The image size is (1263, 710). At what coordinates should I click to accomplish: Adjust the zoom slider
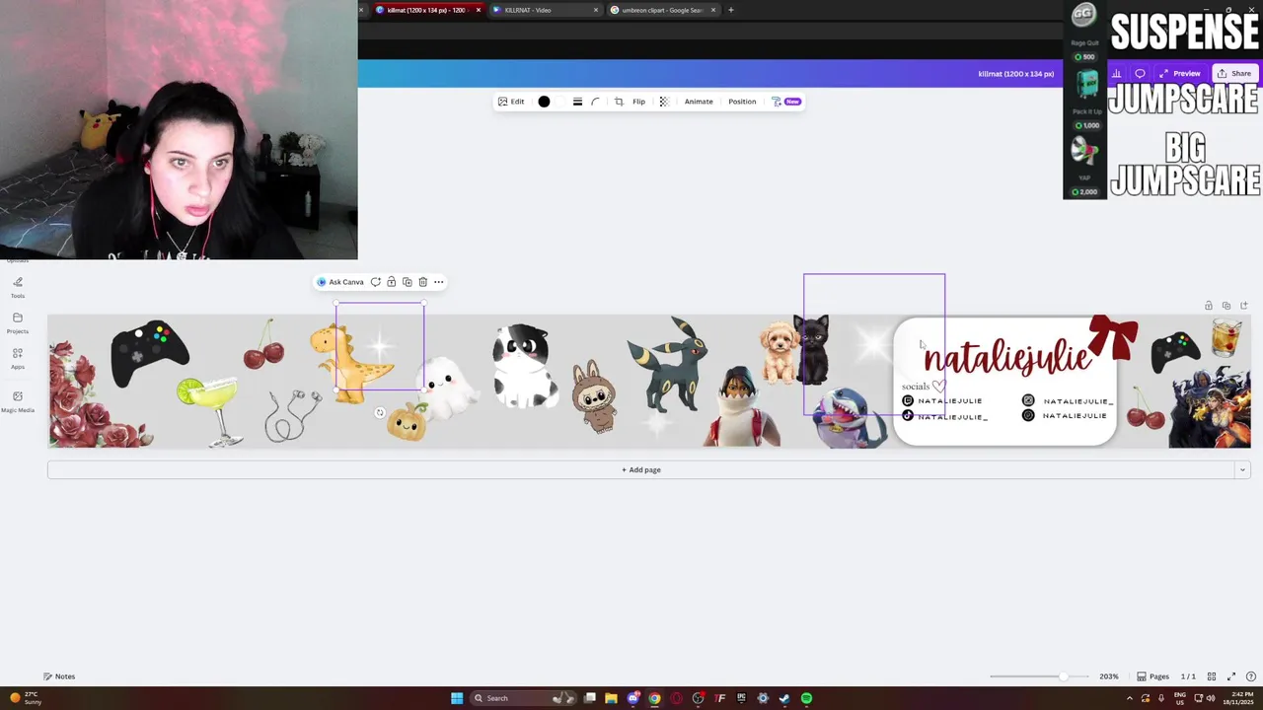coord(1063,676)
